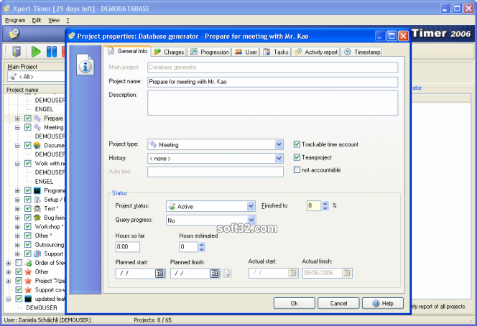This screenshot has width=477, height=326.
Task: Open planned finish calendar picker
Action: [x=214, y=274]
